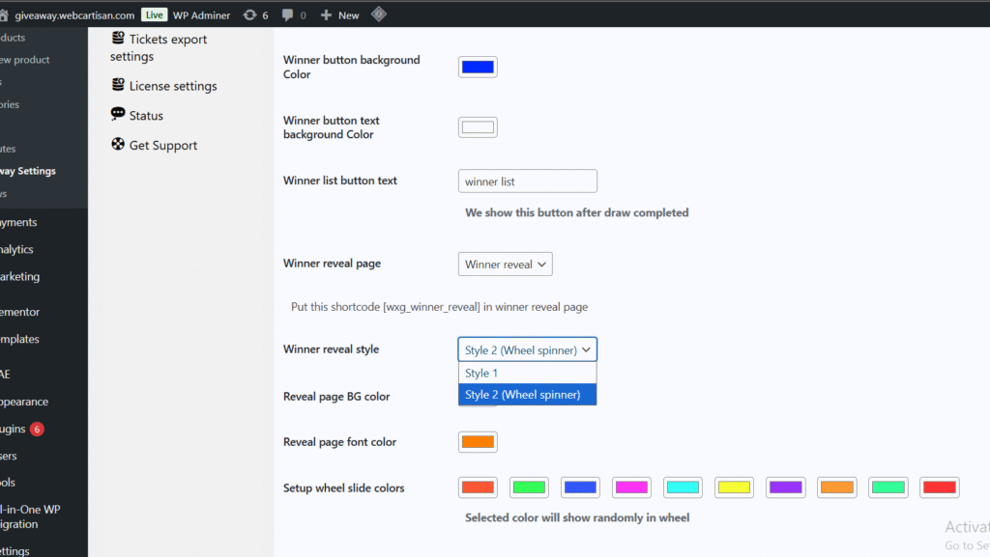Click the home icon beside giveaway.webcartisan.com
Image resolution: width=990 pixels, height=557 pixels.
tap(5, 14)
